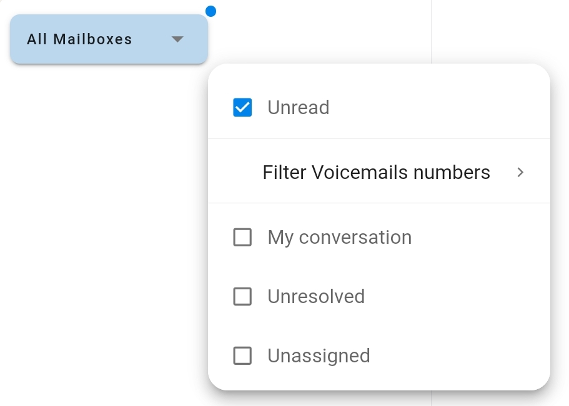Screen dimensions: 569x406
Task: Click the gray dropdown triangle beside All Mailboxes
Action: [x=177, y=39]
